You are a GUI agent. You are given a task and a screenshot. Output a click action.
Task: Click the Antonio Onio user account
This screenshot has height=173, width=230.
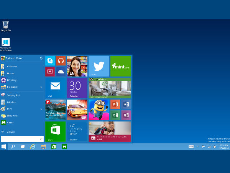click(13, 58)
